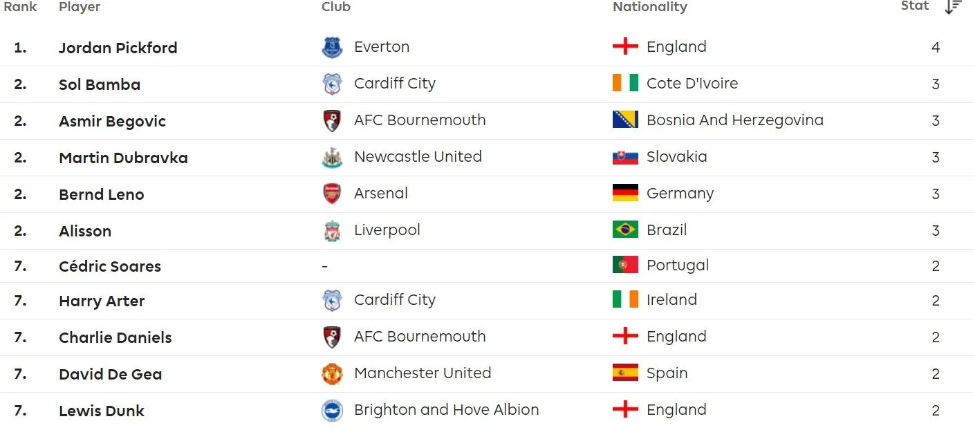The height and width of the screenshot is (448, 973).
Task: Click the Germany flag icon
Action: (625, 193)
